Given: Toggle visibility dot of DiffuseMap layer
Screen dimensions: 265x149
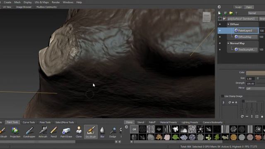Looking at the screenshot, I should (x=220, y=37).
